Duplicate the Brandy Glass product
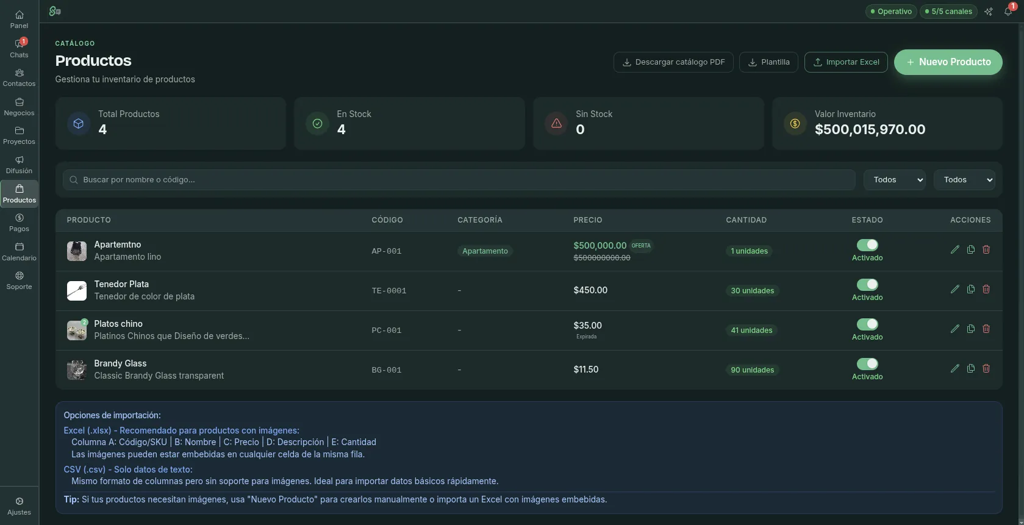 [970, 368]
